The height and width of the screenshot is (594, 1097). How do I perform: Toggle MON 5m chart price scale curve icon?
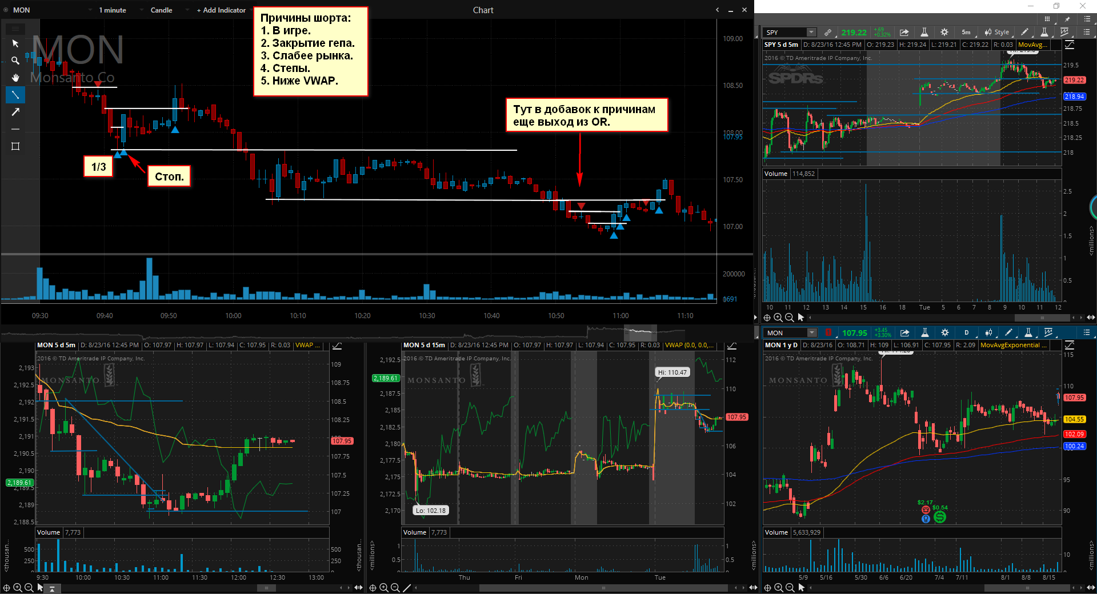tap(337, 345)
